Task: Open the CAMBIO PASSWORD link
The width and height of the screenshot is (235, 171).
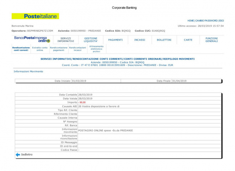Action: (x=207, y=21)
